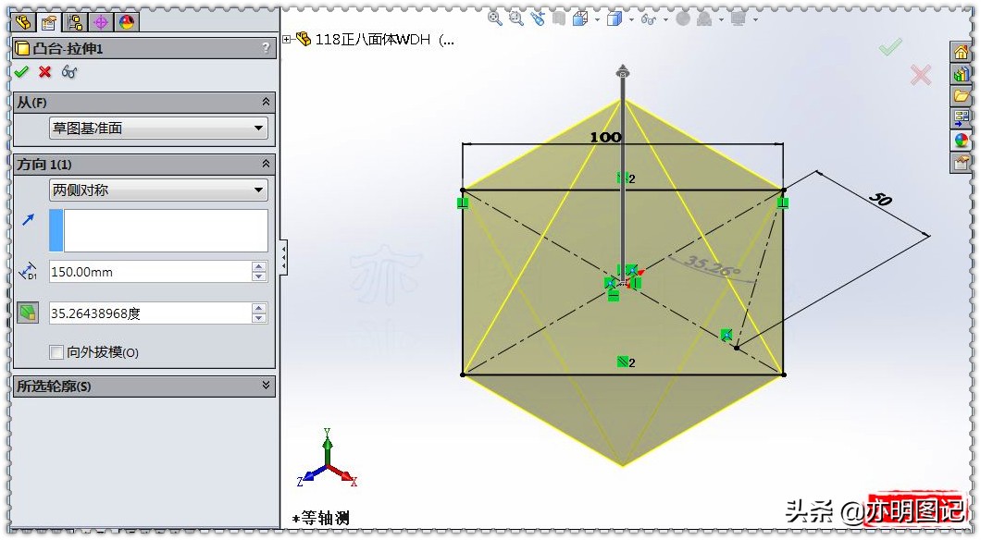Toggle the reverse direction arrow

tap(26, 220)
